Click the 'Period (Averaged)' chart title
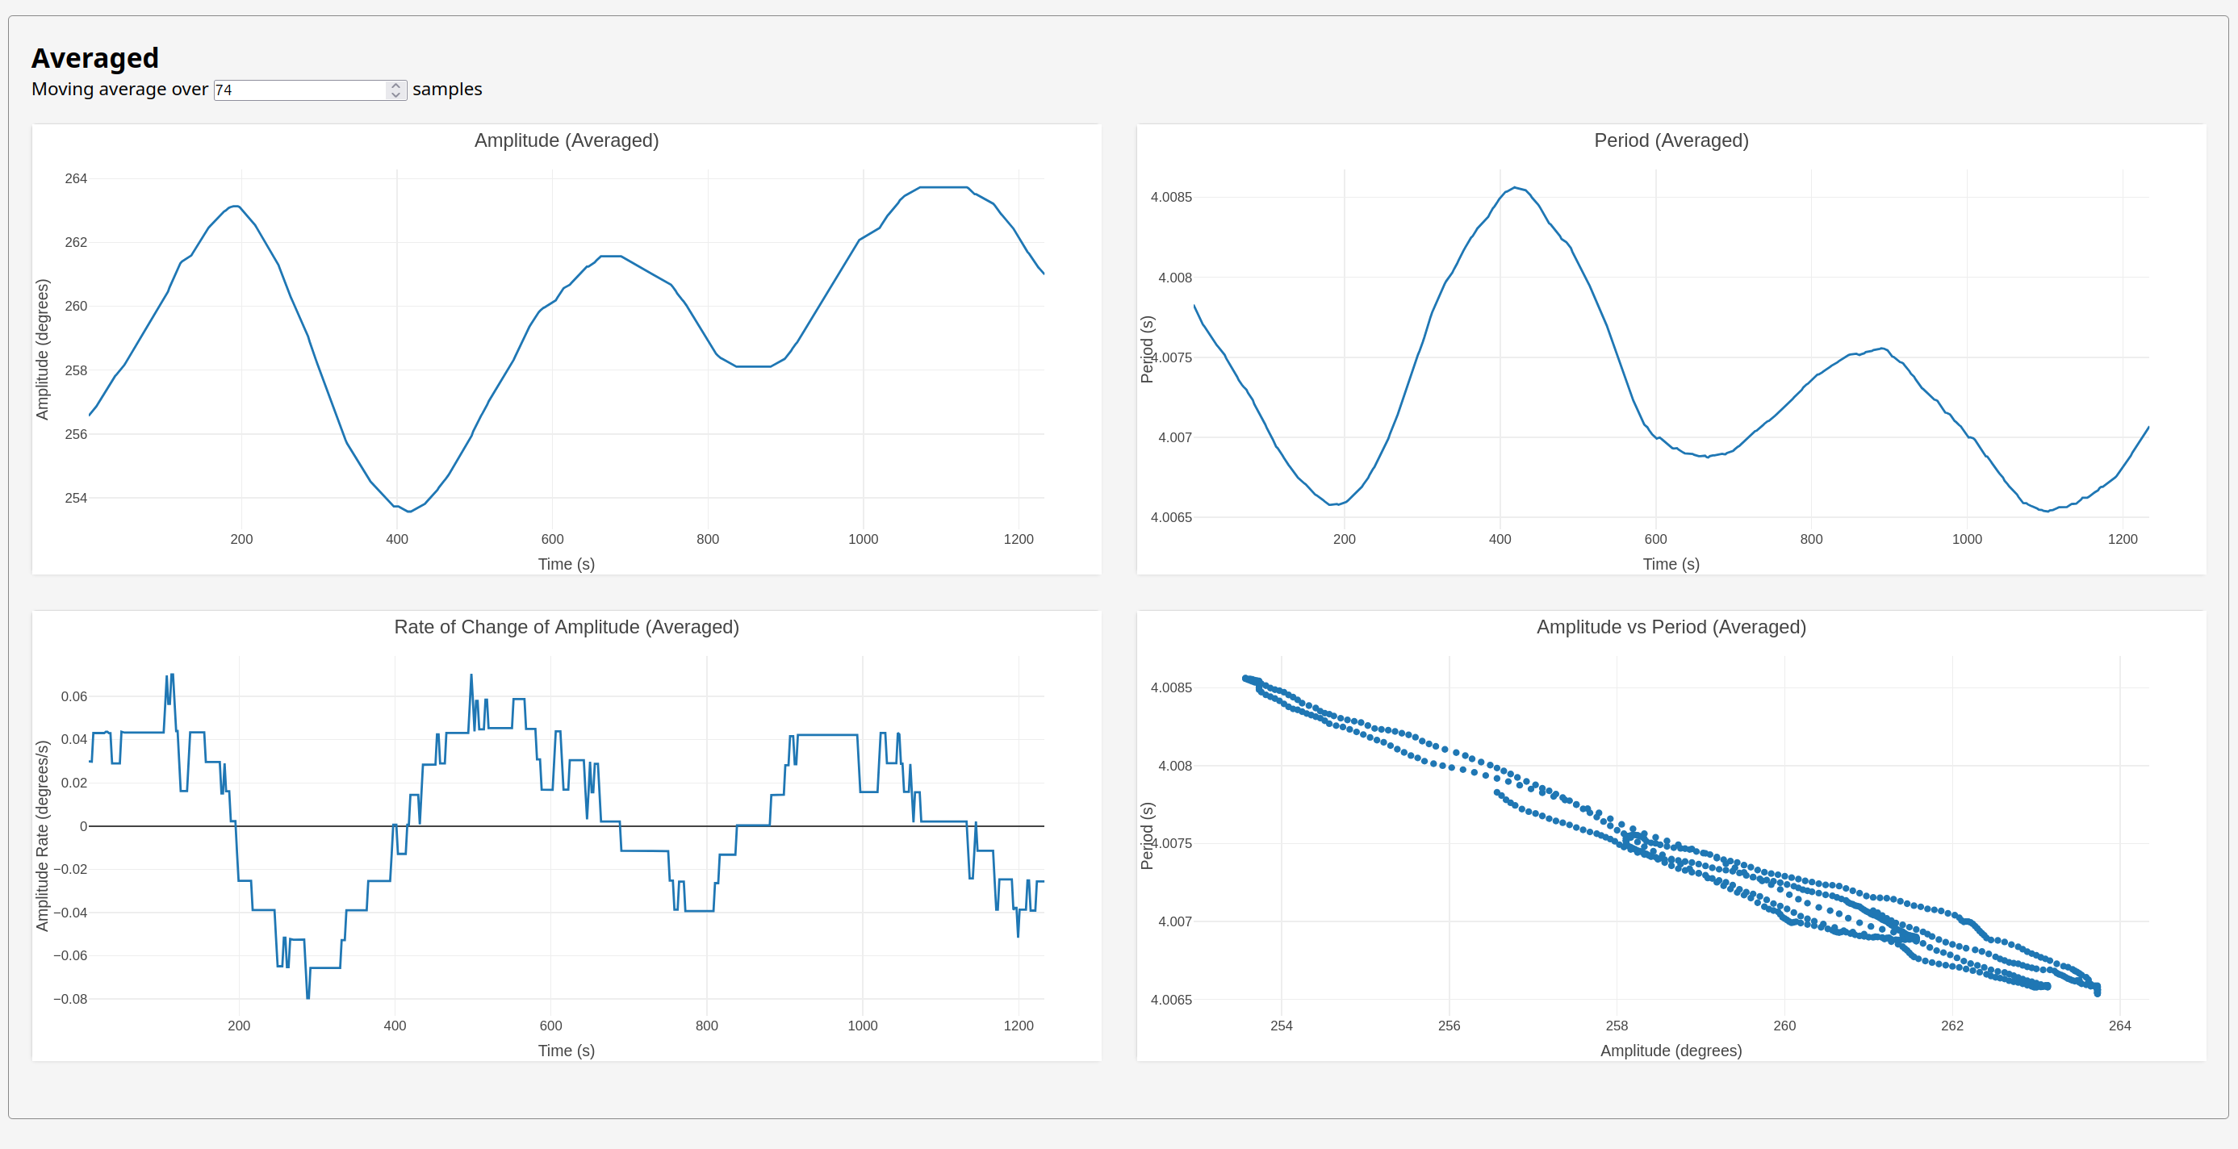2238x1149 pixels. pyautogui.click(x=1671, y=140)
